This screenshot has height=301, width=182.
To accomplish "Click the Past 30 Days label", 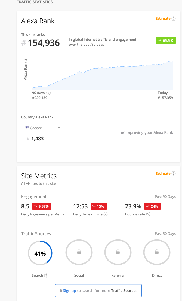I will point(165,234).
